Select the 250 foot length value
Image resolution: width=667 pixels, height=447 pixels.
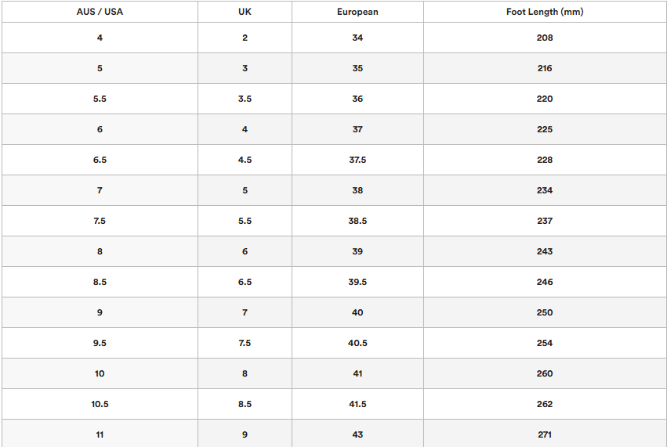[x=545, y=312]
